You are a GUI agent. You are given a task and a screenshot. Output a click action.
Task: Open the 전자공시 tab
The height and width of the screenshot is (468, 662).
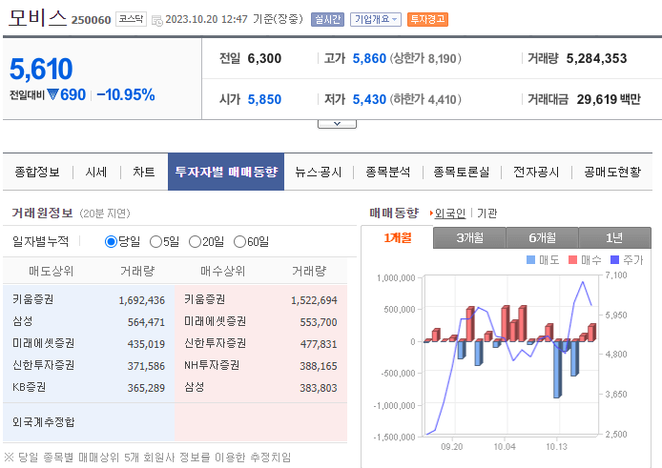coord(536,173)
